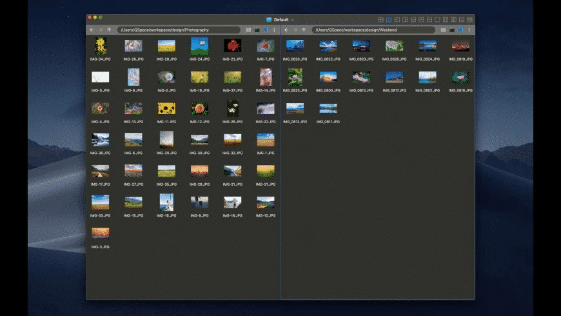
Task: Go forward in the Weekend pane
Action: 295,30
